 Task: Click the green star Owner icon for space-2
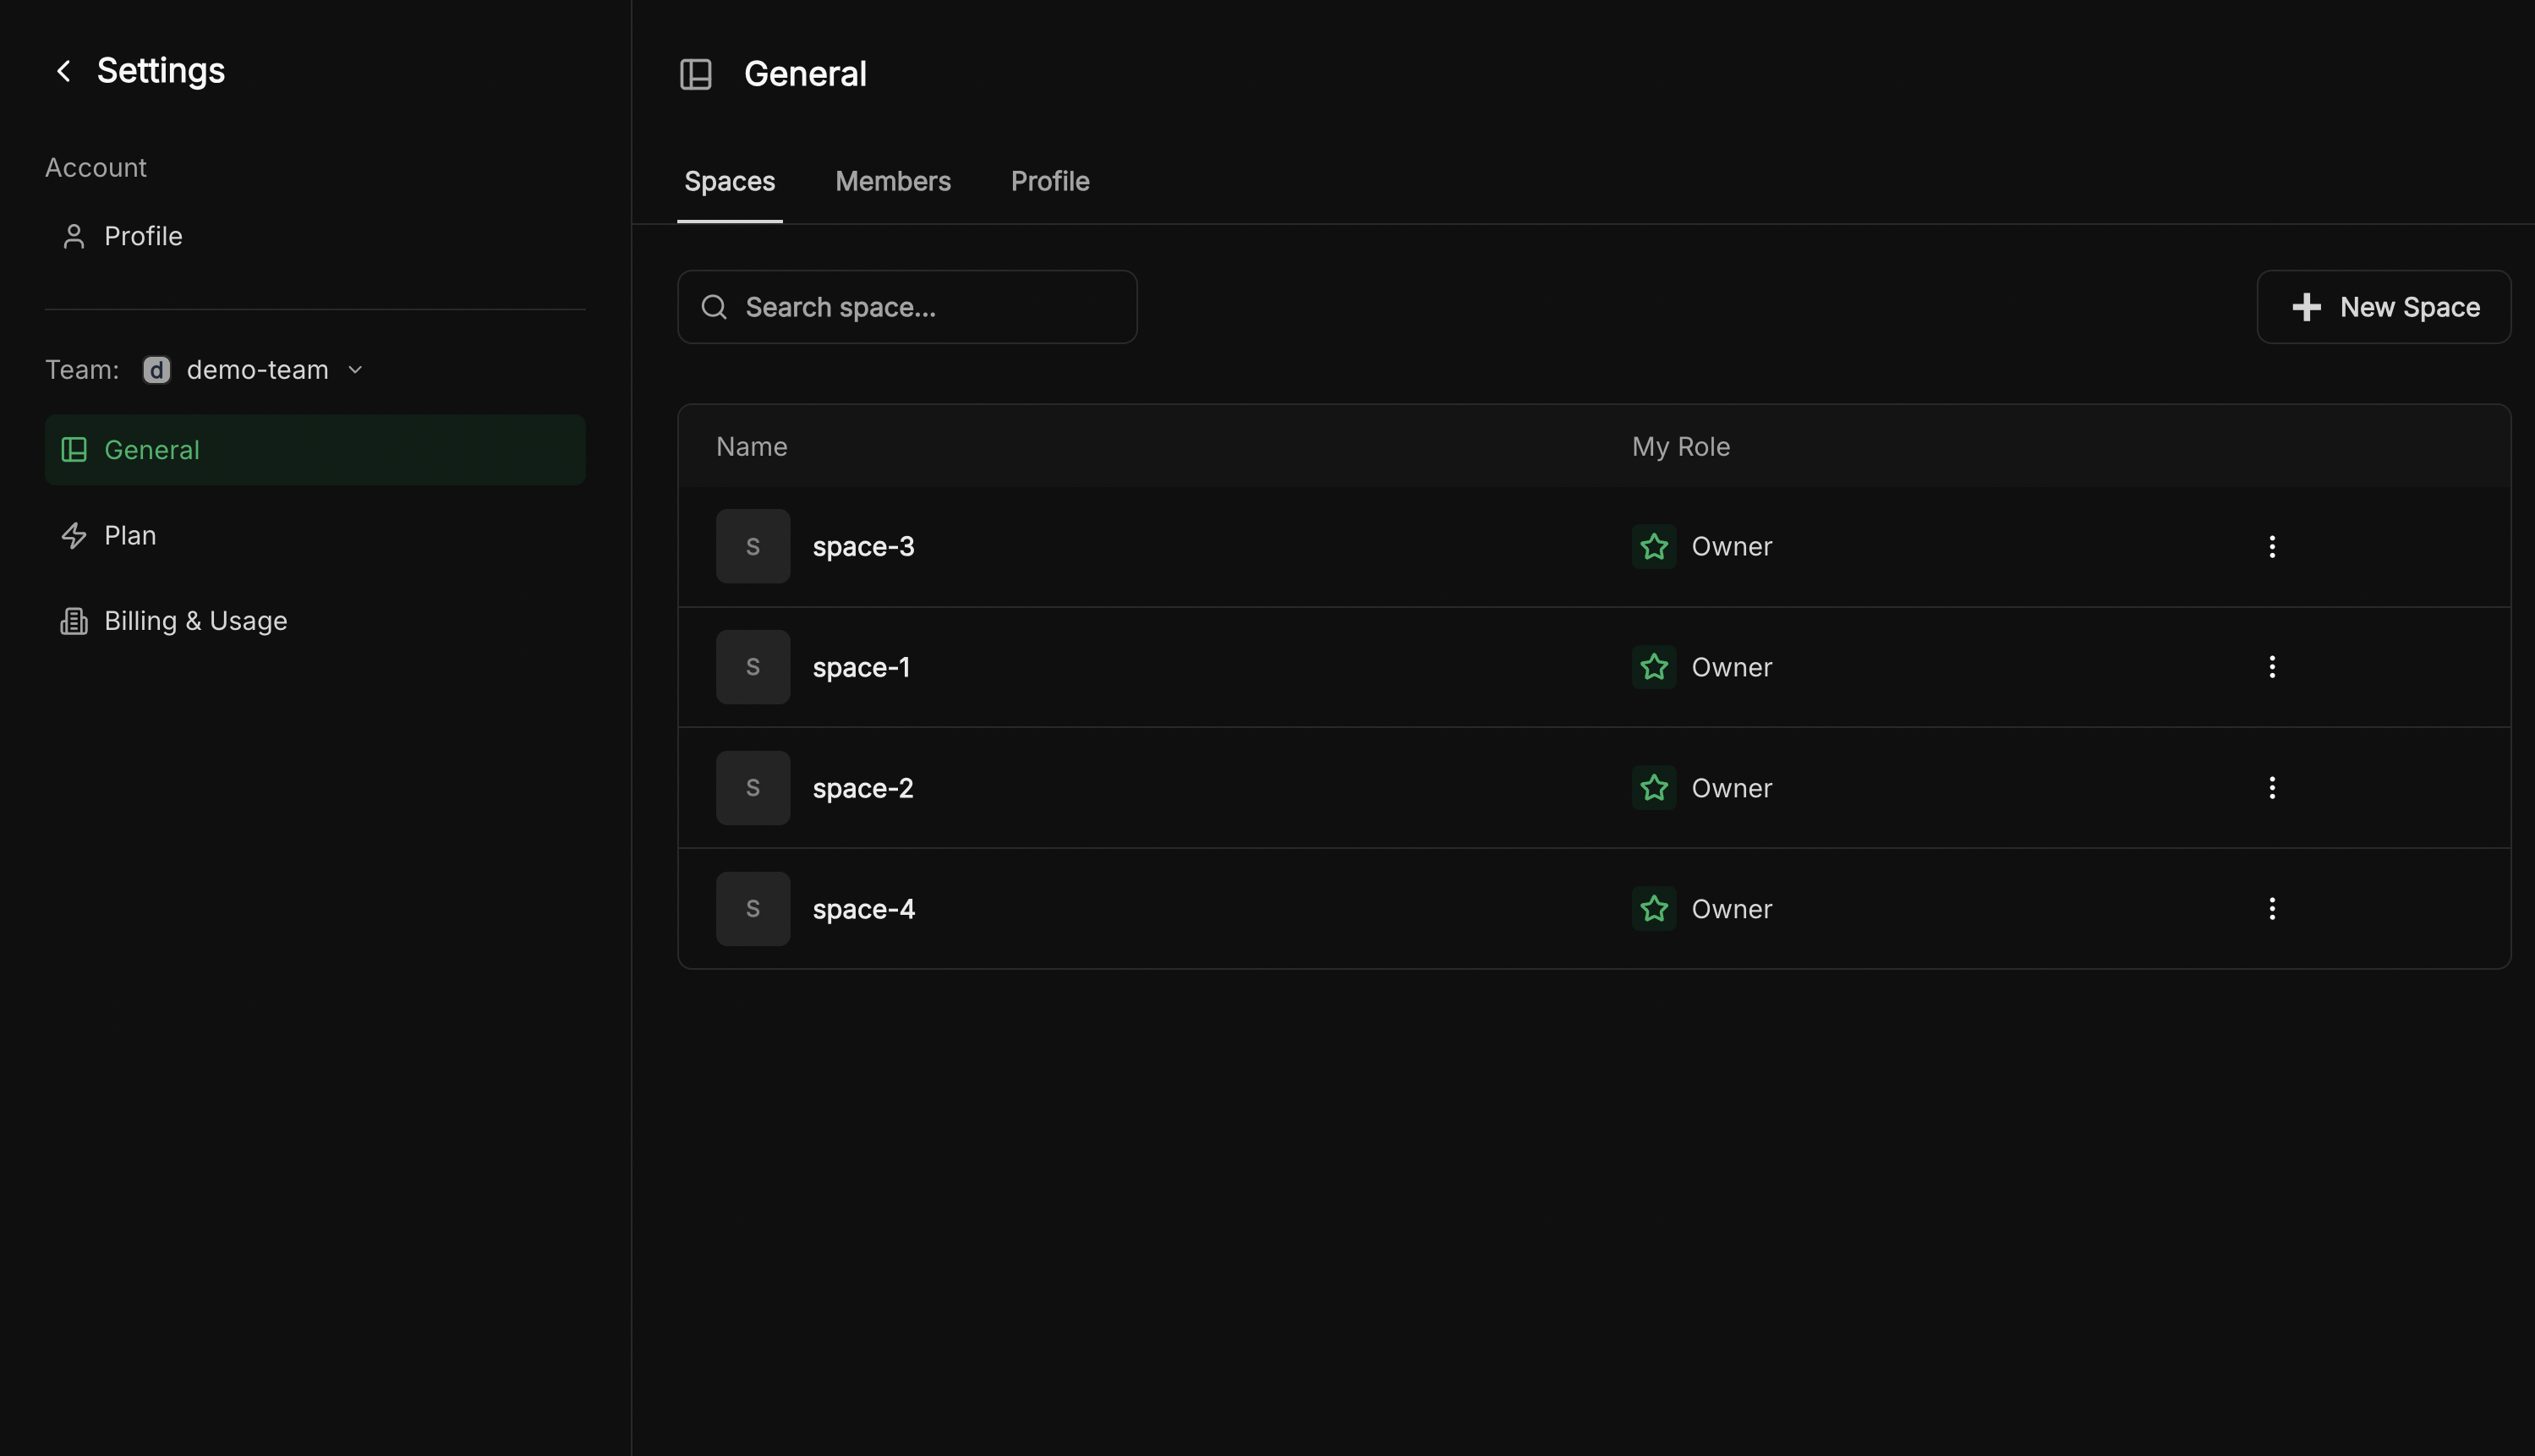tap(1654, 787)
